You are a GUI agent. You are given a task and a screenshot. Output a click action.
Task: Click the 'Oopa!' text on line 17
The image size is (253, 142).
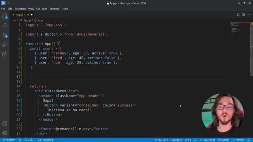point(48,101)
